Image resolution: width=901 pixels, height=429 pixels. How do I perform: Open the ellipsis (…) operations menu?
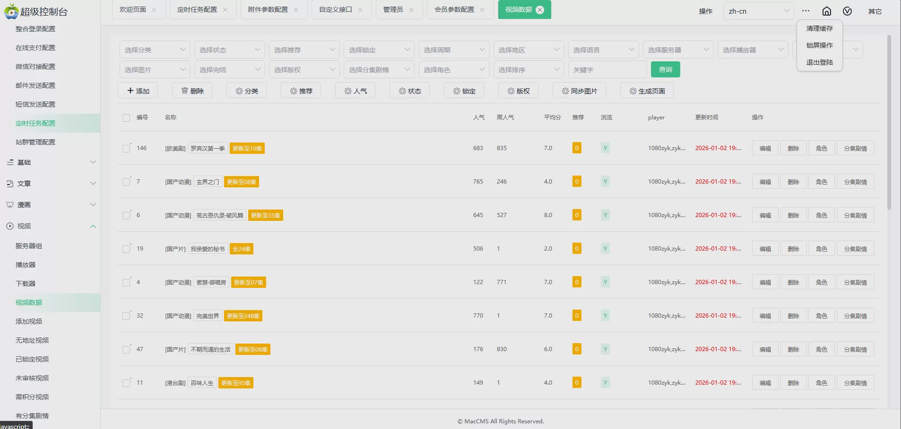click(805, 10)
